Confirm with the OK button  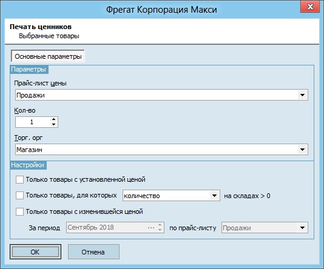[x=35, y=252]
